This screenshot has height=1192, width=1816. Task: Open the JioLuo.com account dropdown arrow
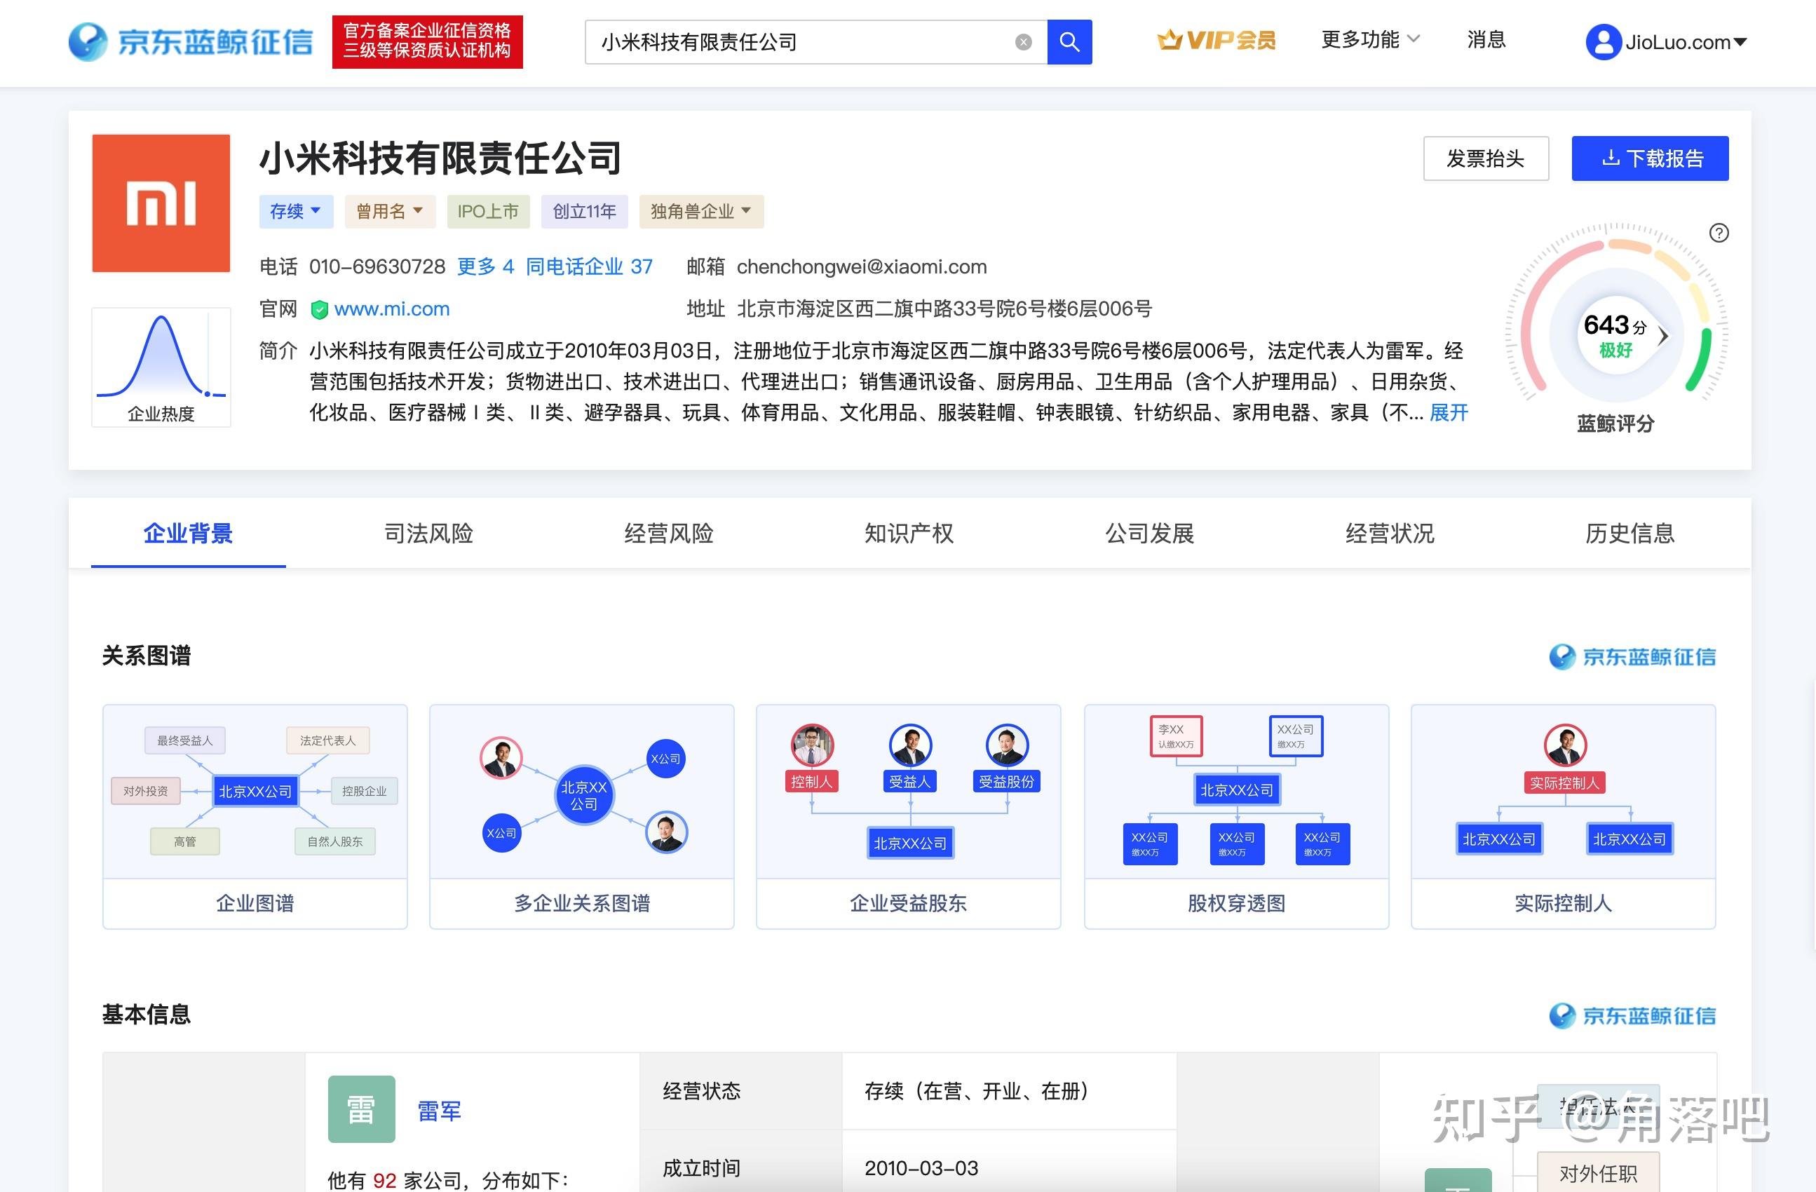tap(1740, 42)
